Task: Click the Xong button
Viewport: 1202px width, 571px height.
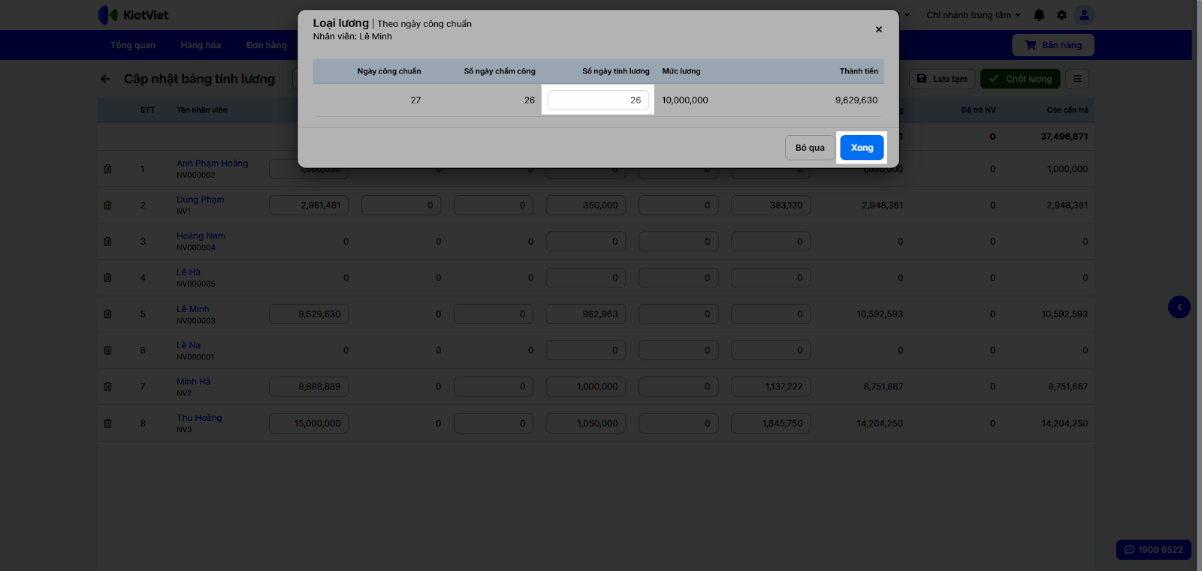Action: [x=862, y=148]
